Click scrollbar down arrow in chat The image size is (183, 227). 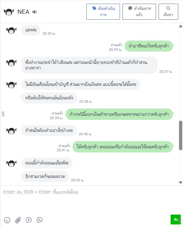(180, 182)
